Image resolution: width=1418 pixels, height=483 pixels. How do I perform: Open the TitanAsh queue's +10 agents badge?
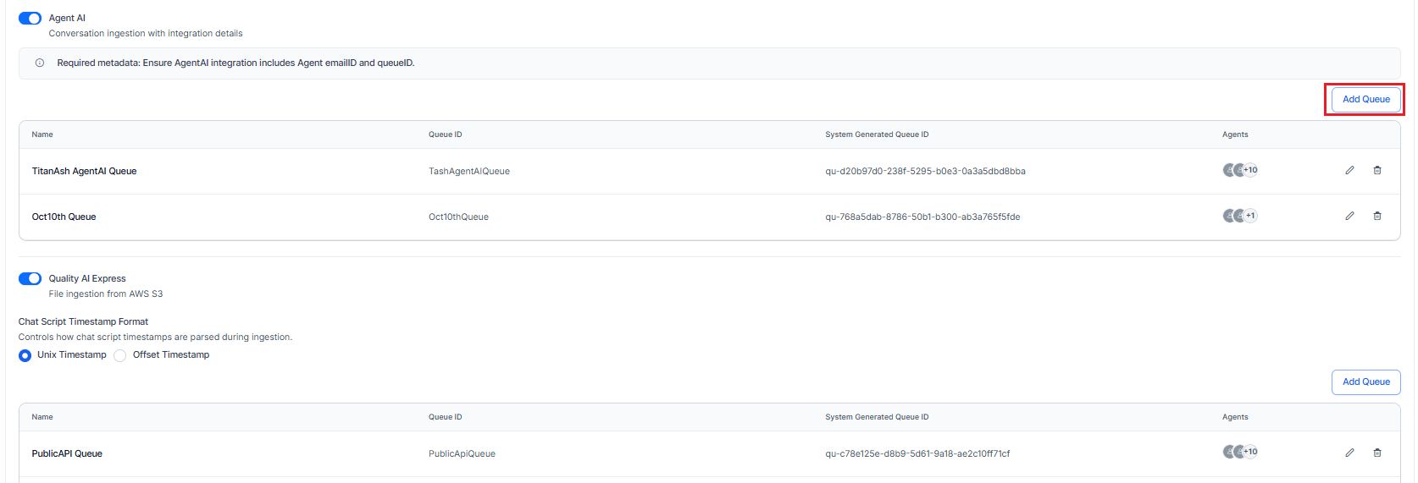1250,170
